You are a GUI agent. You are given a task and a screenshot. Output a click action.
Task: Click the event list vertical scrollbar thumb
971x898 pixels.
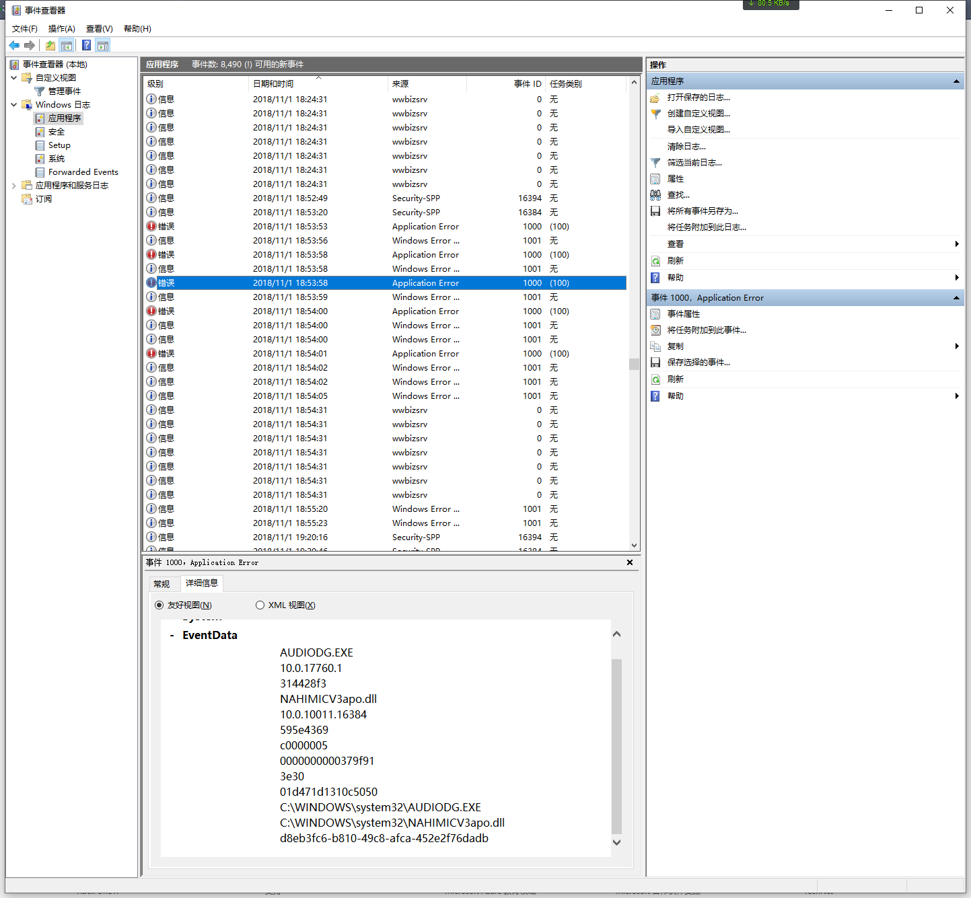(634, 364)
